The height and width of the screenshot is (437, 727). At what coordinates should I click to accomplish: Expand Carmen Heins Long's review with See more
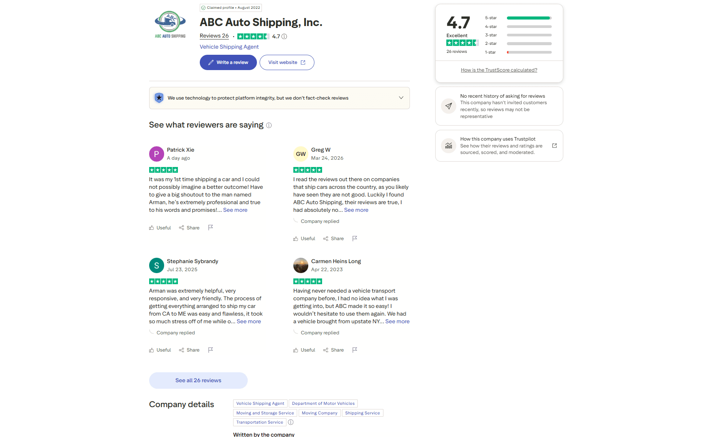point(397,321)
